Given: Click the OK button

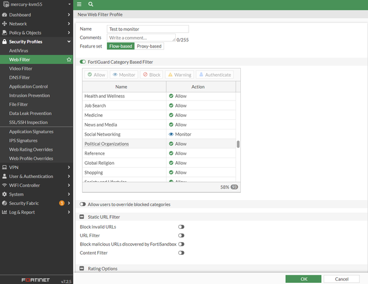Looking at the screenshot, I should tap(304, 279).
